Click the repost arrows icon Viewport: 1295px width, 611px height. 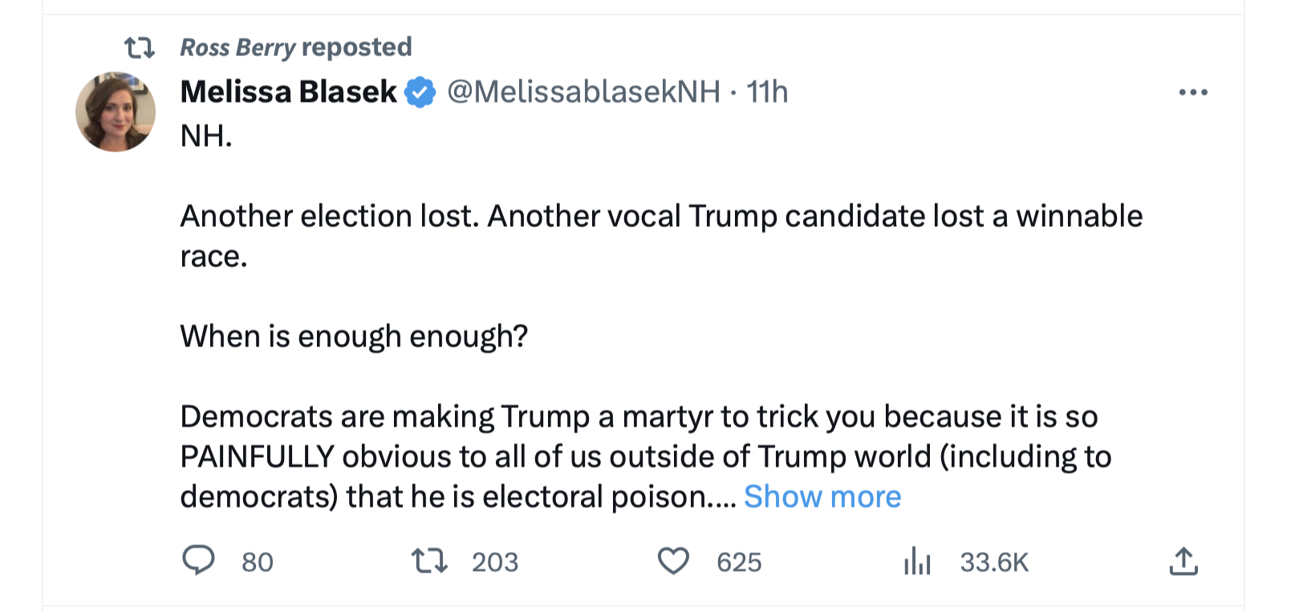[429, 560]
